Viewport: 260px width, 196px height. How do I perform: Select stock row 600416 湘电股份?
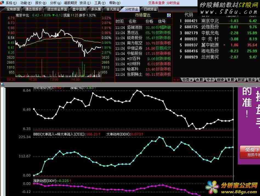(x=219, y=51)
